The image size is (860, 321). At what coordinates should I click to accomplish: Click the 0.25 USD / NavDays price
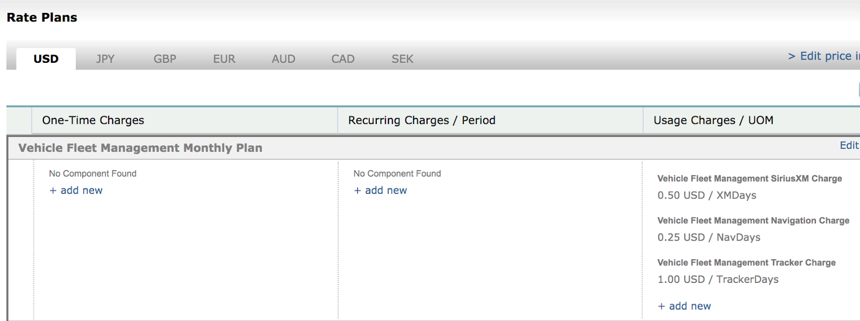tap(709, 237)
